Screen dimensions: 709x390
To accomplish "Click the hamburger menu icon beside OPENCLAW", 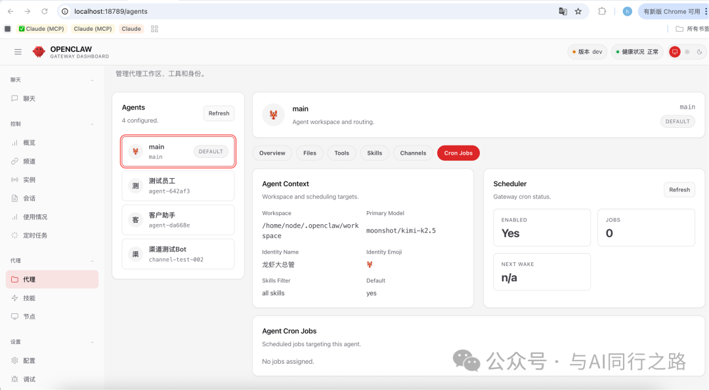I will coord(18,52).
